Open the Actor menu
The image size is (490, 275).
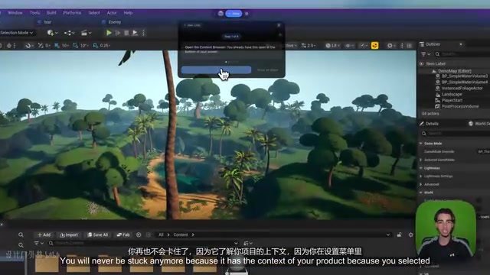tap(112, 13)
